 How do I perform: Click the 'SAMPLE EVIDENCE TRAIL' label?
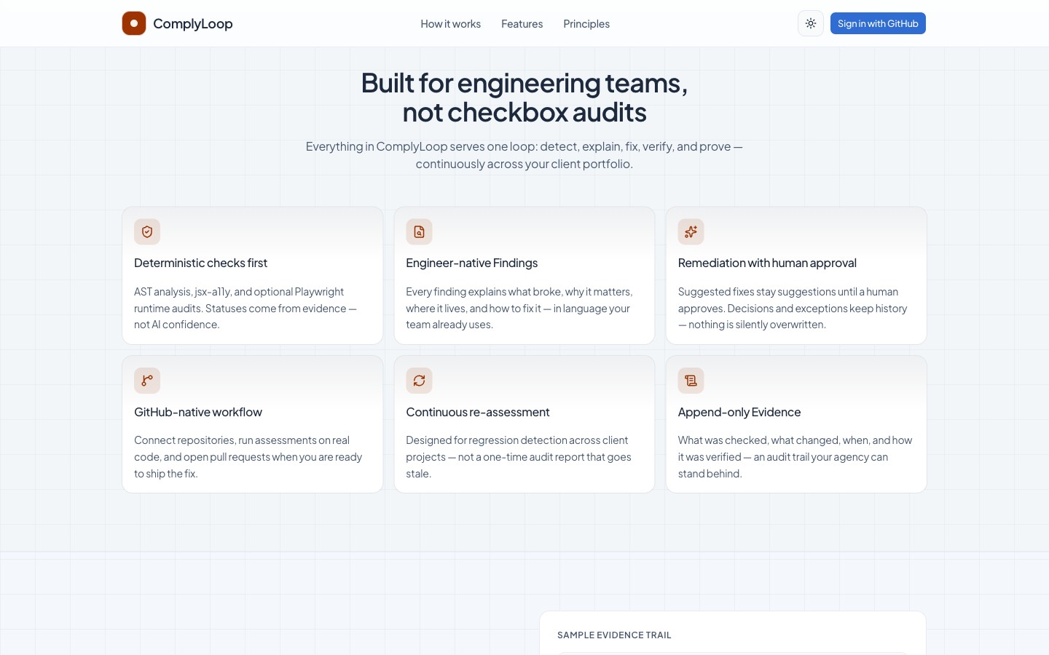(614, 635)
